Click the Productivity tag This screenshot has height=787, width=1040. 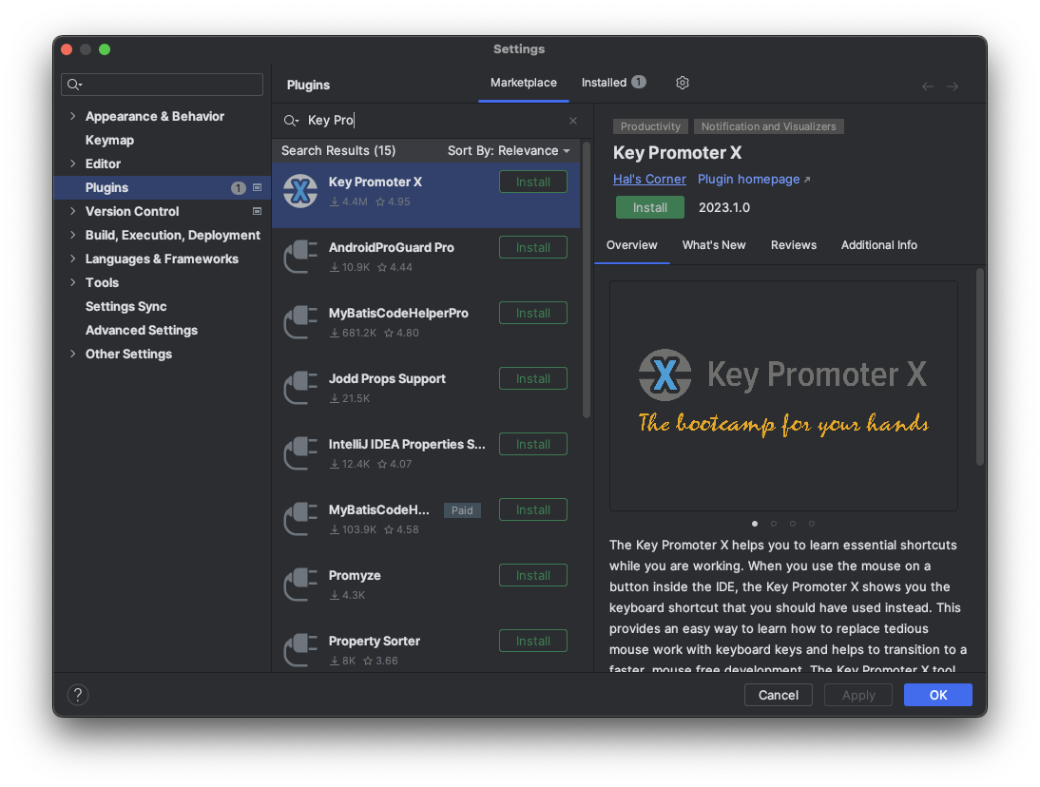pyautogui.click(x=650, y=126)
